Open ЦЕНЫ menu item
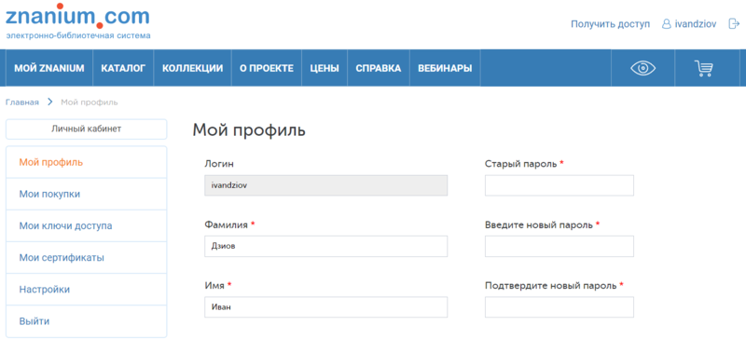Screen dimensions: 746x339 pos(325,68)
